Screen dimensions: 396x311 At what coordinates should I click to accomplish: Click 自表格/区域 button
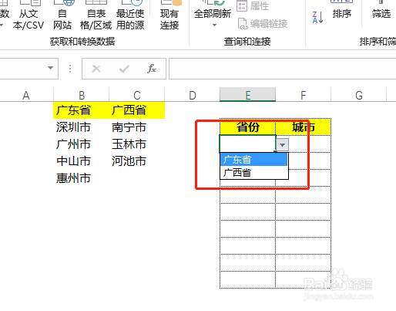(96, 15)
